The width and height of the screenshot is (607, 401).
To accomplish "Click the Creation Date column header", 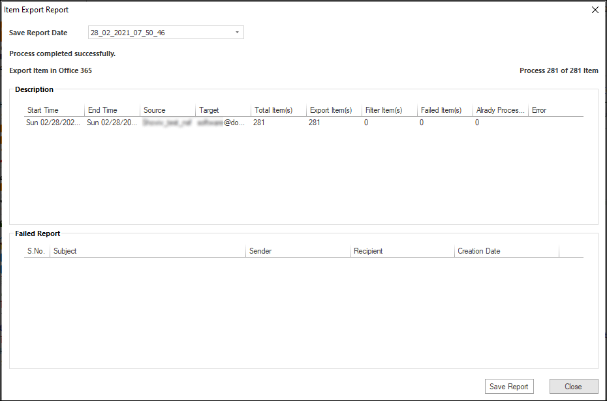I will pyautogui.click(x=506, y=251).
